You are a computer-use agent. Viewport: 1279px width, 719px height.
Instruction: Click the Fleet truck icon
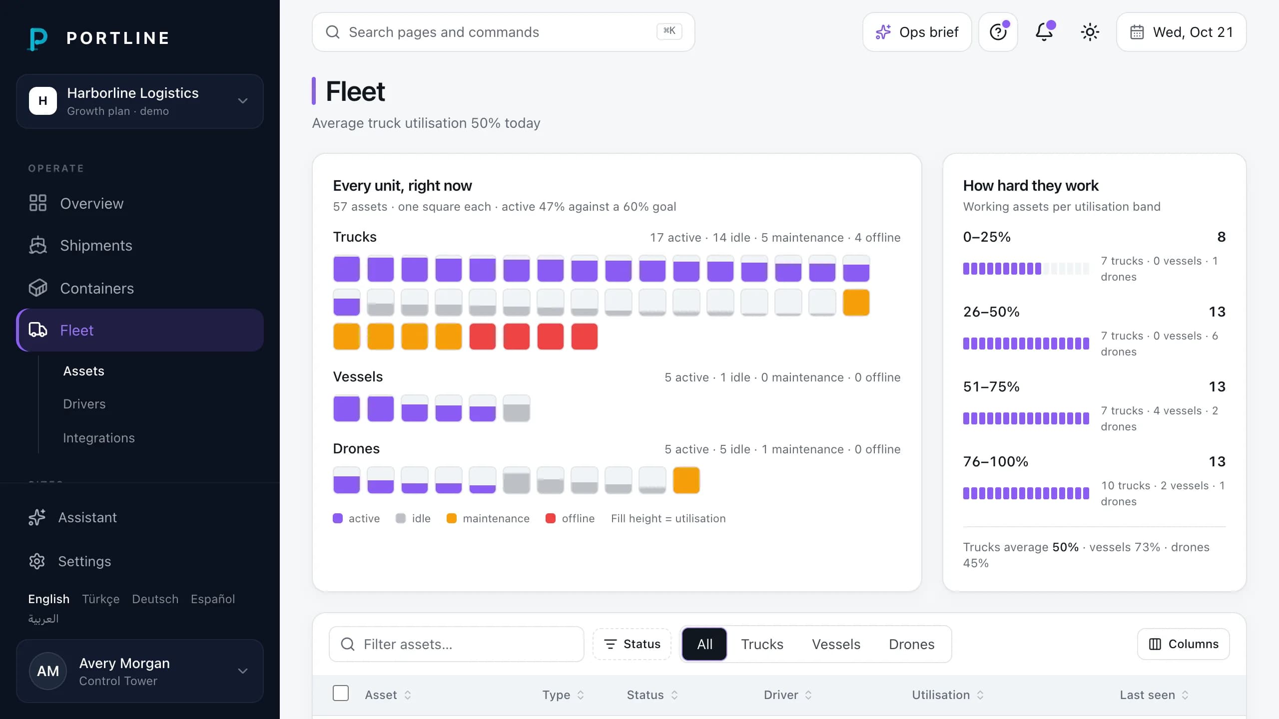click(38, 330)
